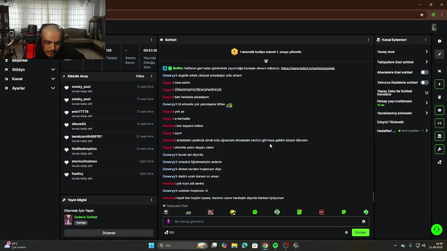Open the Yayın bilgisi three-dot menu

pyautogui.click(x=152, y=200)
